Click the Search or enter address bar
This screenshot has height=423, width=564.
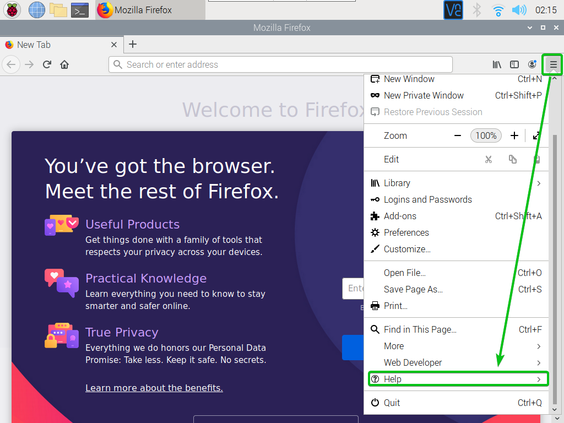(x=280, y=65)
